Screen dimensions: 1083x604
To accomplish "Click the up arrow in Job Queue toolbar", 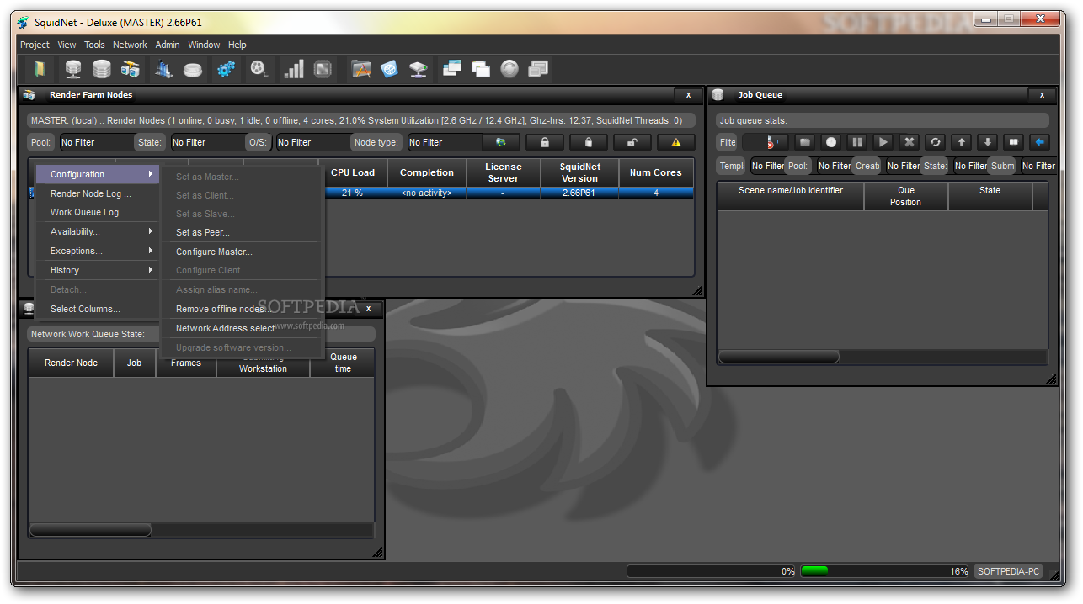I will (x=962, y=142).
